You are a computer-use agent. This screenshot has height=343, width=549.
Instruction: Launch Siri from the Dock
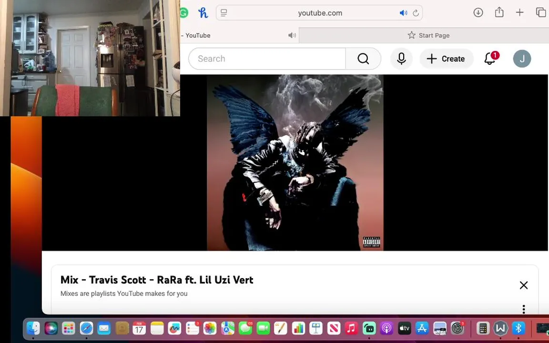pyautogui.click(x=51, y=328)
